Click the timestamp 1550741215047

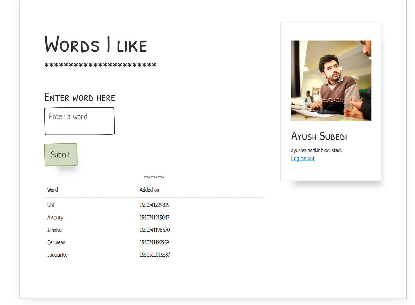pos(155,217)
